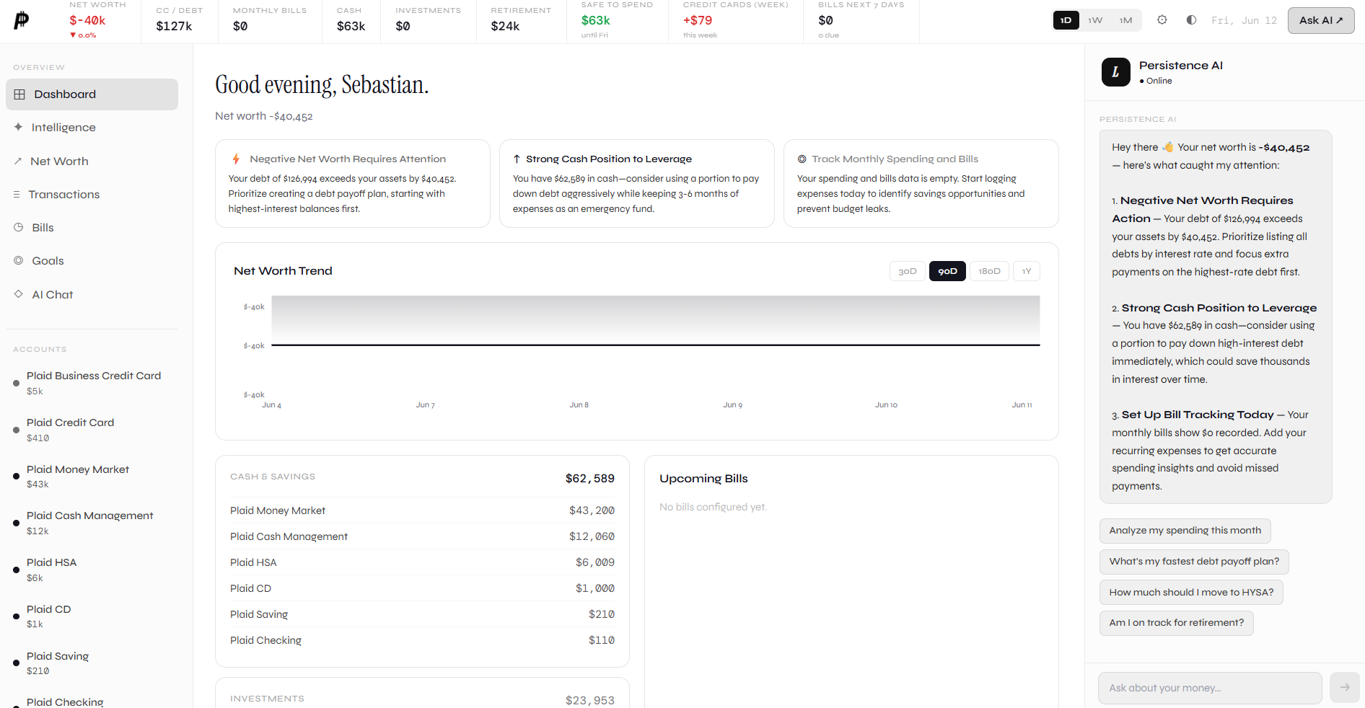
Task: Select the Plaid Business Credit Card account
Action: [92, 383]
